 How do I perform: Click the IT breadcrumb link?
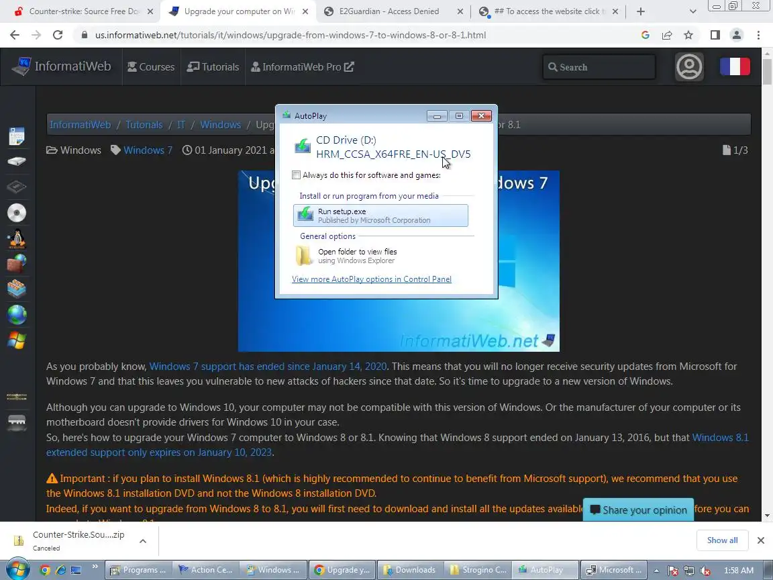[x=181, y=125]
